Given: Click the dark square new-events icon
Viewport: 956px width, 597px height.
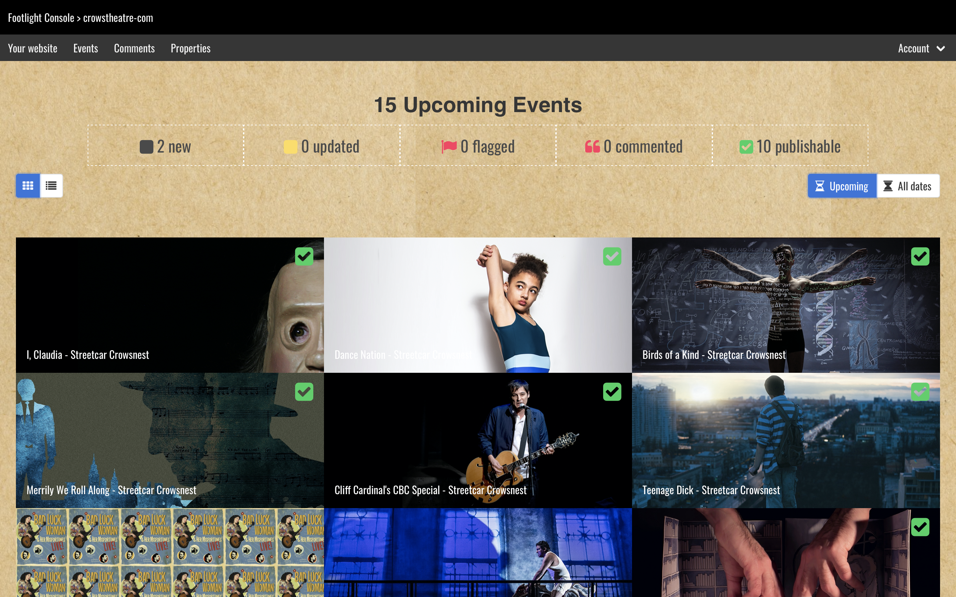Looking at the screenshot, I should click(x=146, y=147).
